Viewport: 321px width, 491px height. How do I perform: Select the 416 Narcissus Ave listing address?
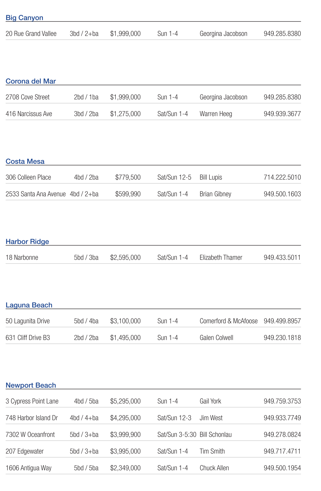coord(29,114)
